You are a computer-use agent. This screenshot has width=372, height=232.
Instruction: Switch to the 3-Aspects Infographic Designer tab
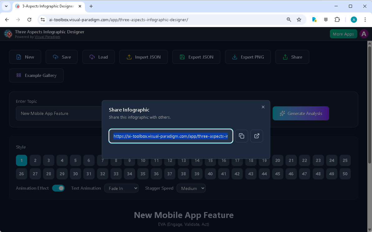[x=47, y=6]
